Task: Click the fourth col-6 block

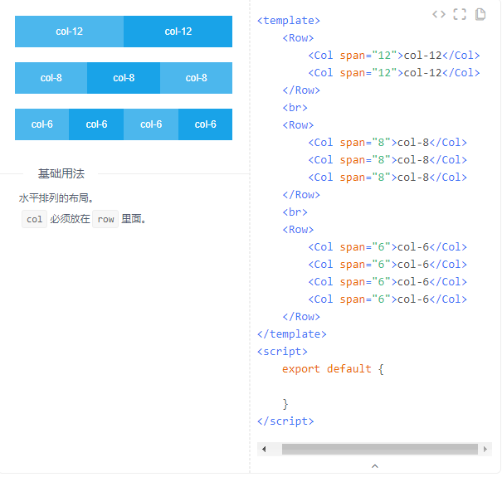Action: (205, 124)
